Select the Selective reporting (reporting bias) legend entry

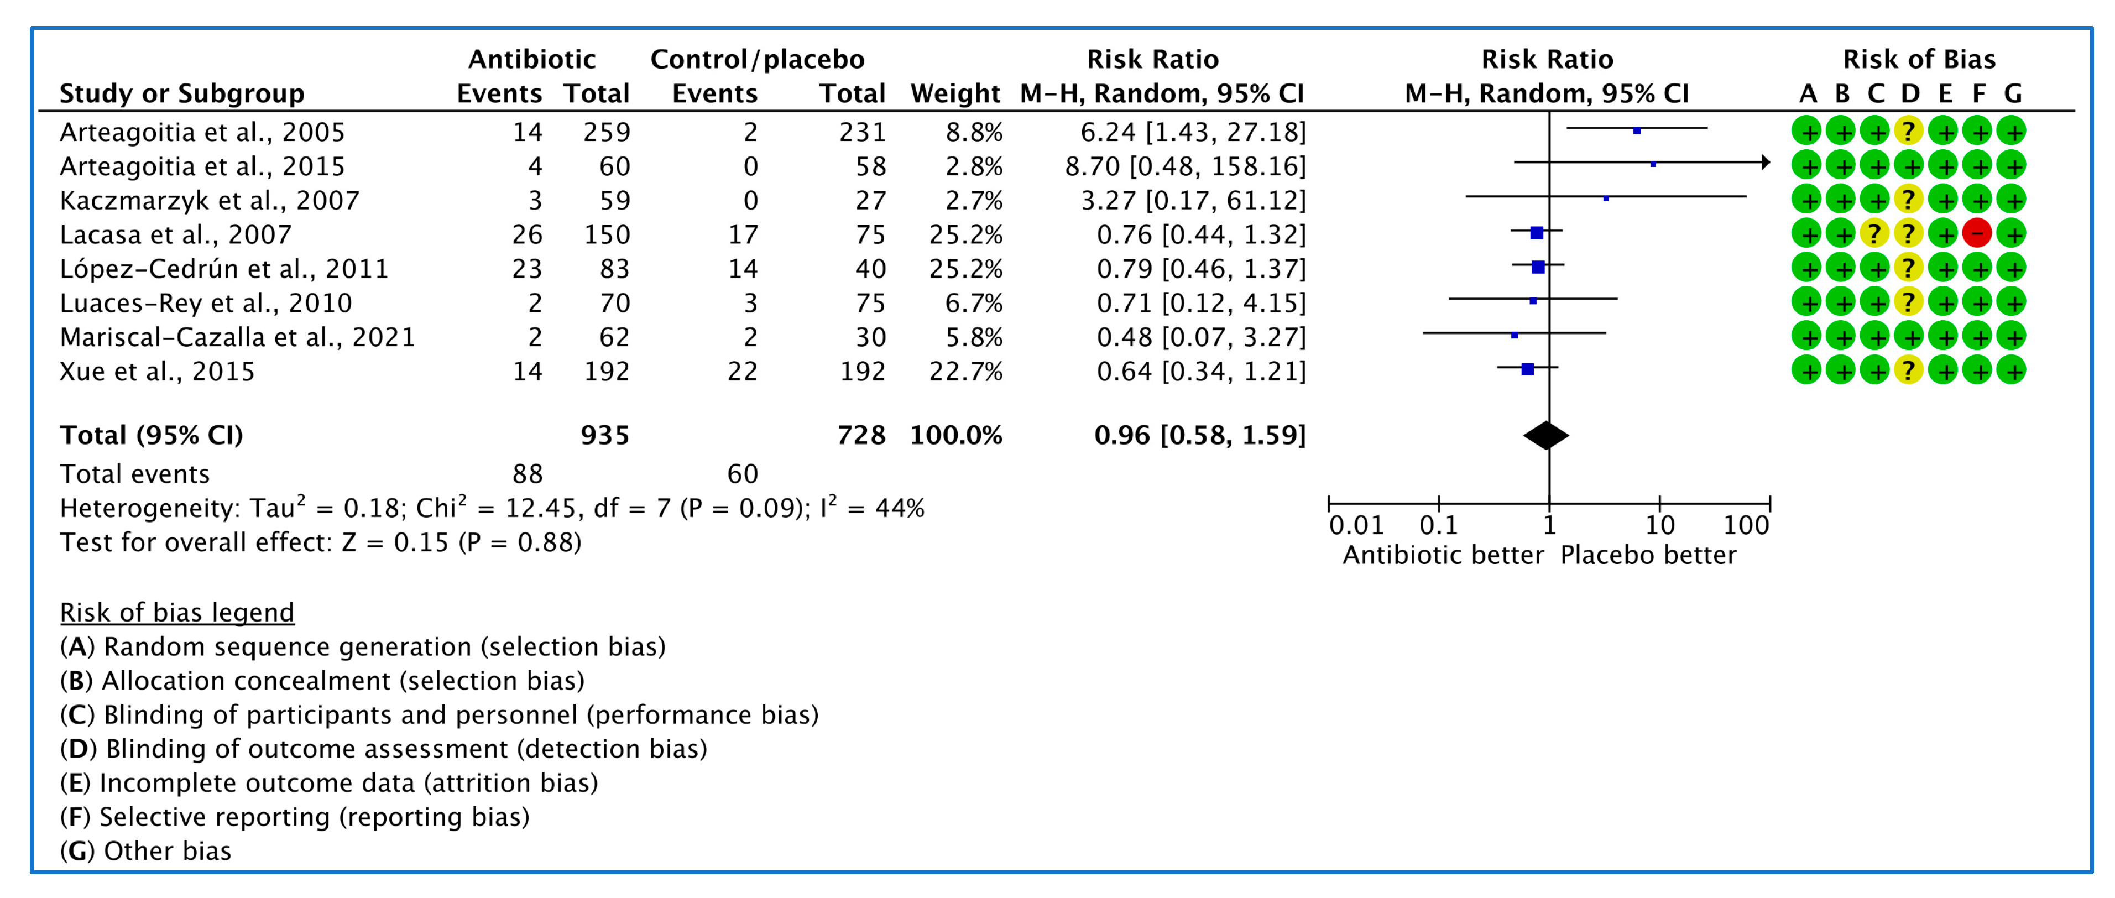click(295, 817)
